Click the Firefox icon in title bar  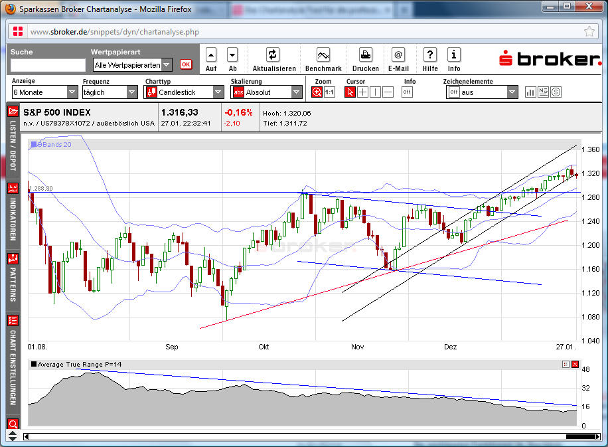(x=11, y=9)
